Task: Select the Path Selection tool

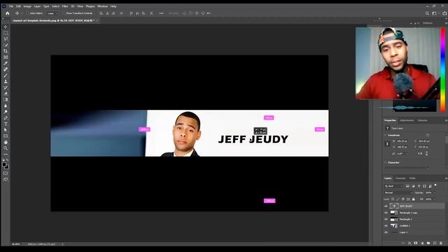Action: click(6, 130)
